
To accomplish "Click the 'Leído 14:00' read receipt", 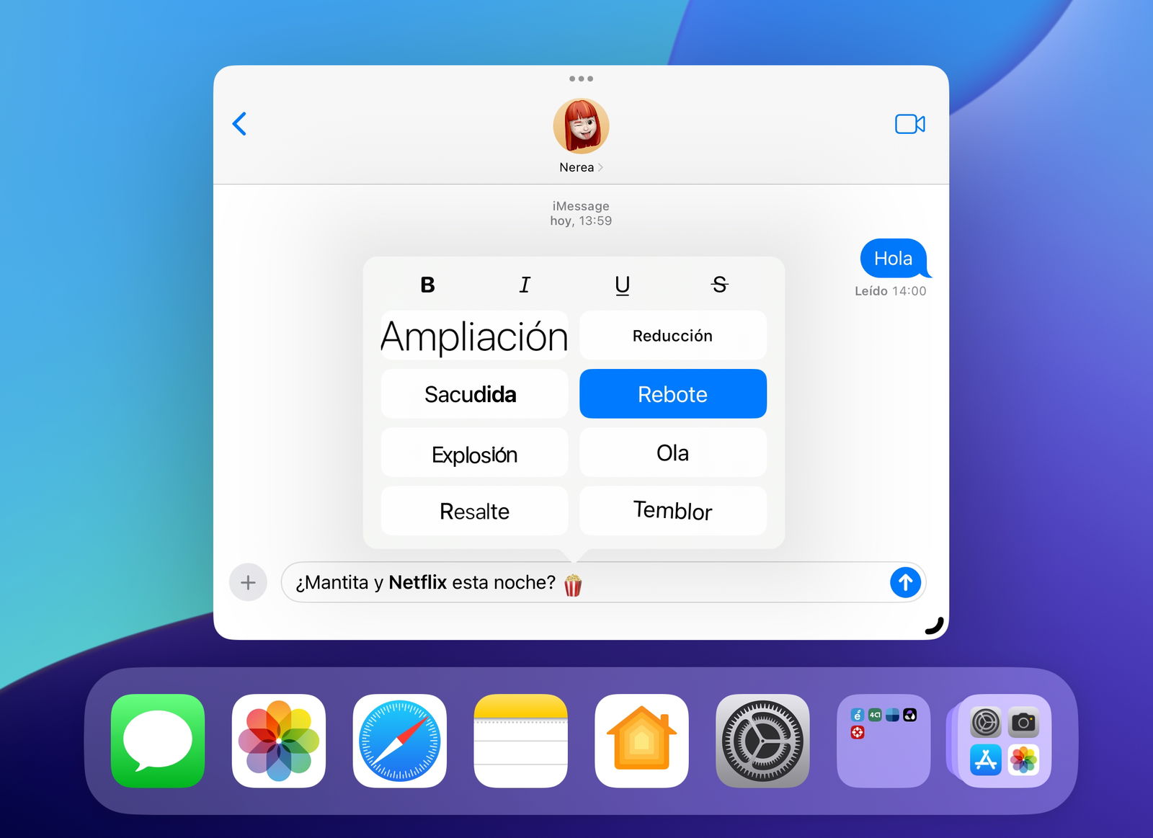I will pyautogui.click(x=890, y=291).
